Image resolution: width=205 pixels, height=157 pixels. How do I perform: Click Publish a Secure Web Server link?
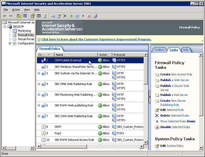(175, 88)
